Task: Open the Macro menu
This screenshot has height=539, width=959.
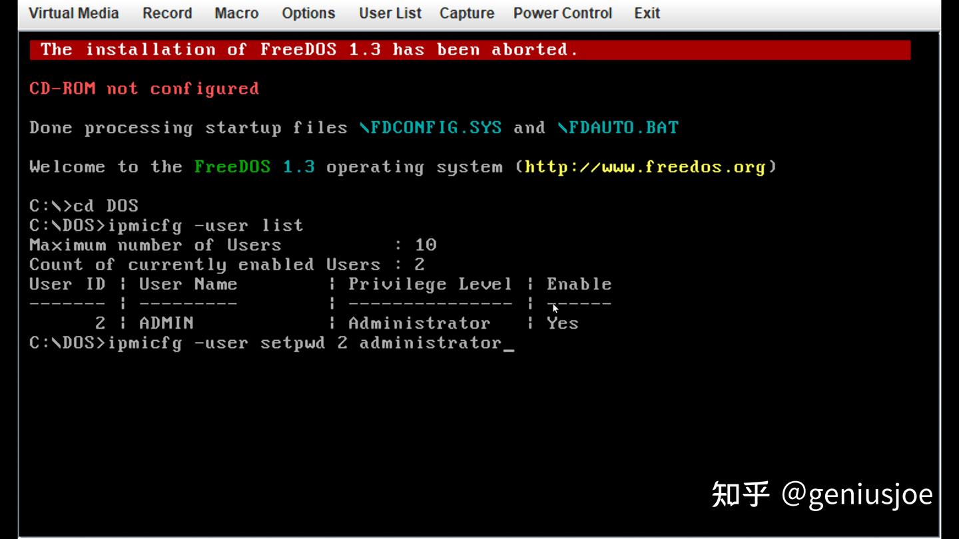Action: point(236,13)
